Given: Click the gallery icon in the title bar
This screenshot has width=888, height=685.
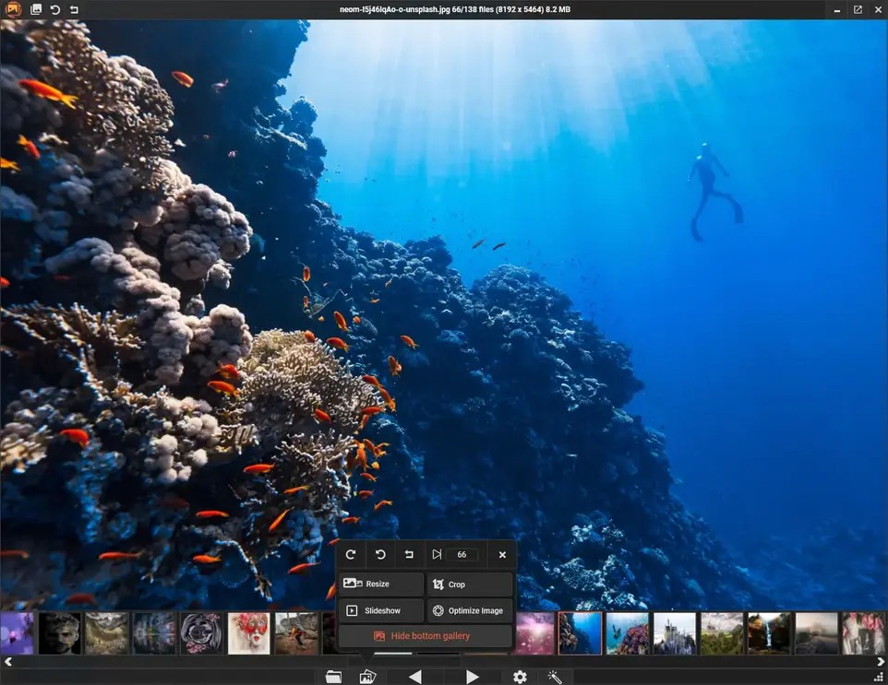Looking at the screenshot, I should [x=36, y=9].
